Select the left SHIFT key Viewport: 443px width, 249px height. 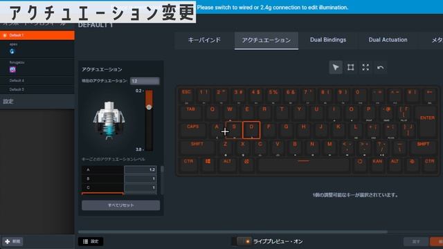pos(197,147)
